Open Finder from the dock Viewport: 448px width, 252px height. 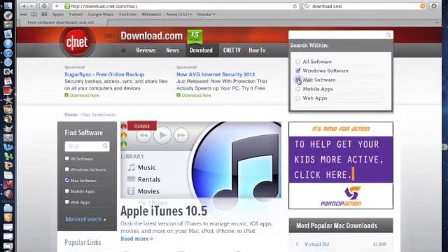point(8,6)
